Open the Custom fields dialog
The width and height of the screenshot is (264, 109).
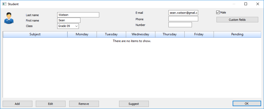pyautogui.click(x=237, y=19)
